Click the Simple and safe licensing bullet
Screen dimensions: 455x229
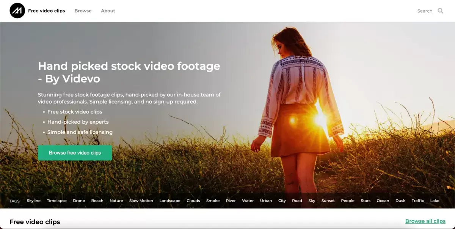click(80, 132)
